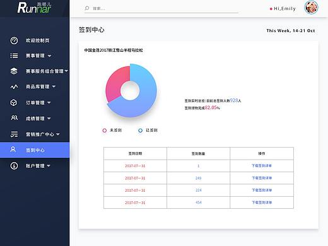Focus the search input field
Screen dimensions: 328x246
coord(161,8)
